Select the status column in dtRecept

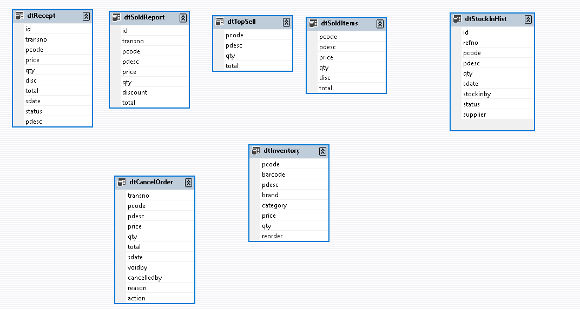pos(34,111)
